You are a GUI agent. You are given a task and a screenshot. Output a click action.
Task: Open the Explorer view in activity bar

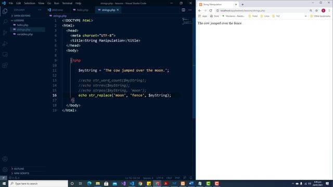coord(5,11)
